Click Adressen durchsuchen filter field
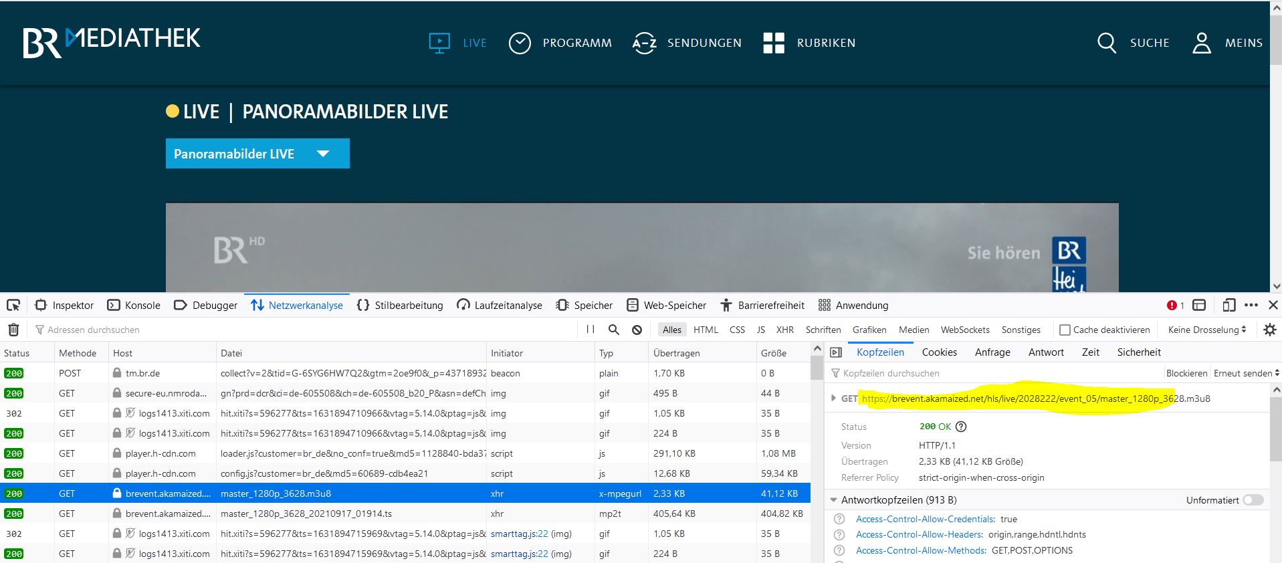This screenshot has width=1282, height=563. (304, 330)
